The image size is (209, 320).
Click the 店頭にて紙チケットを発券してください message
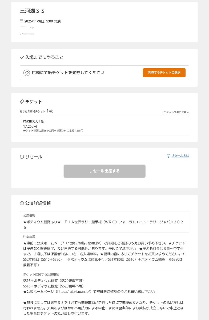pyautogui.click(x=68, y=73)
